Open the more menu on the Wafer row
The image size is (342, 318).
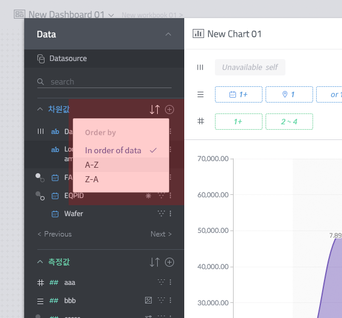tap(170, 214)
